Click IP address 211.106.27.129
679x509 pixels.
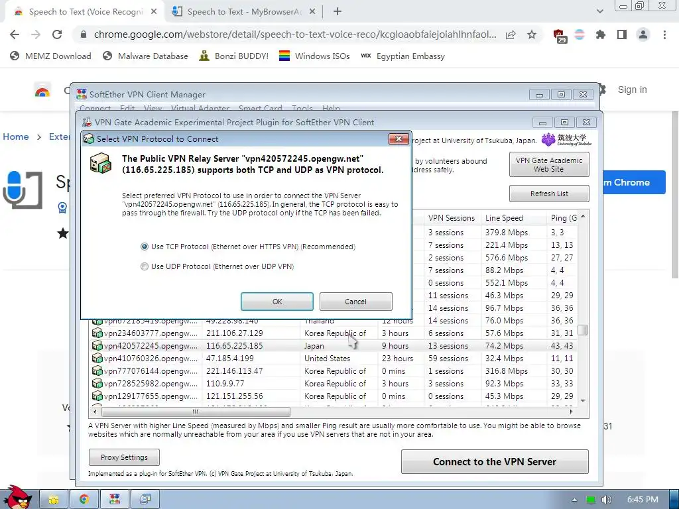point(234,333)
